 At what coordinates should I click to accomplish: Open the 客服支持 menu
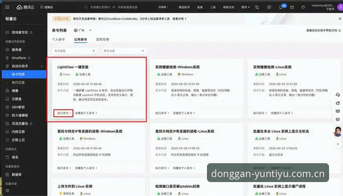click(x=228, y=7)
